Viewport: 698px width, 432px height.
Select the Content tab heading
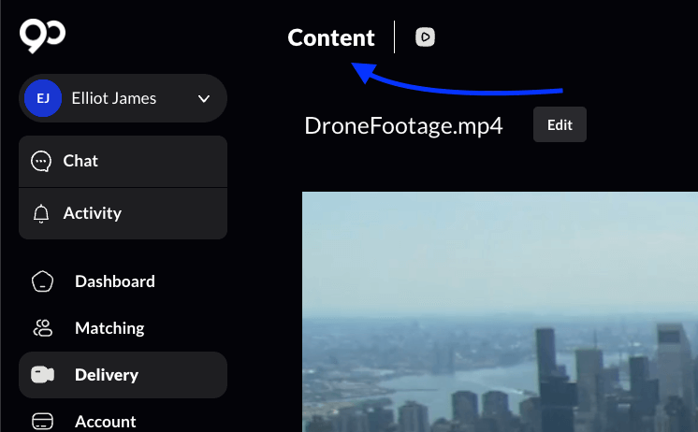point(331,37)
